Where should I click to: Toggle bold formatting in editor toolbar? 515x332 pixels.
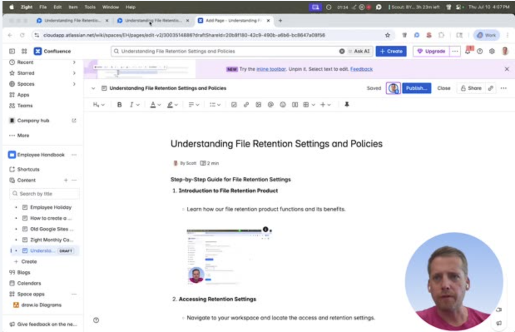pyautogui.click(x=119, y=105)
